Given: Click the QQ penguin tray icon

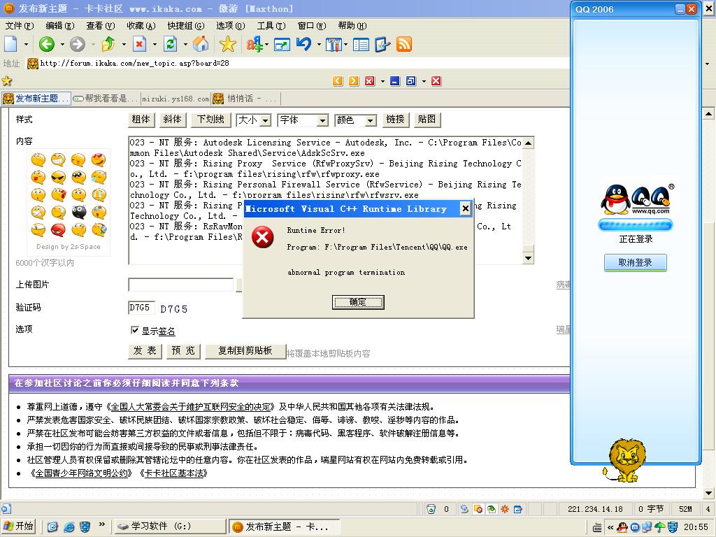Looking at the screenshot, I should 622,527.
